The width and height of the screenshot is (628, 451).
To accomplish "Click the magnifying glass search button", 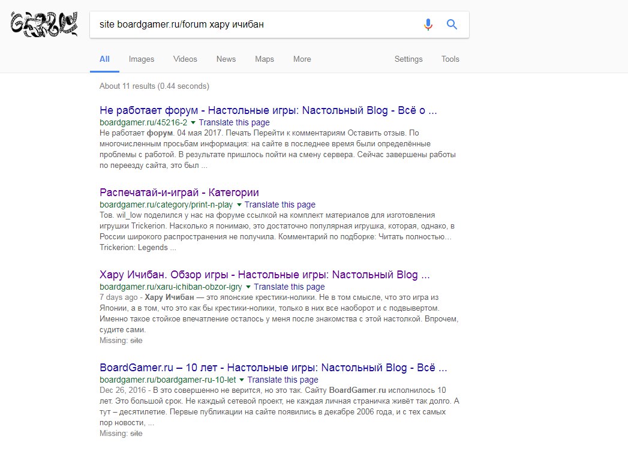I will [452, 25].
